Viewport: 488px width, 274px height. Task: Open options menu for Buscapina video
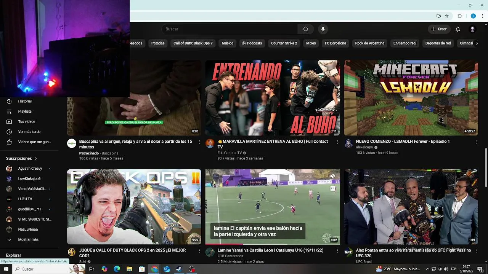pyautogui.click(x=199, y=142)
